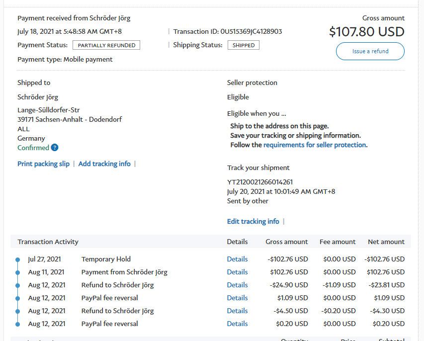Click the SHIPPED status badge
The height and width of the screenshot is (341, 424).
coord(244,45)
